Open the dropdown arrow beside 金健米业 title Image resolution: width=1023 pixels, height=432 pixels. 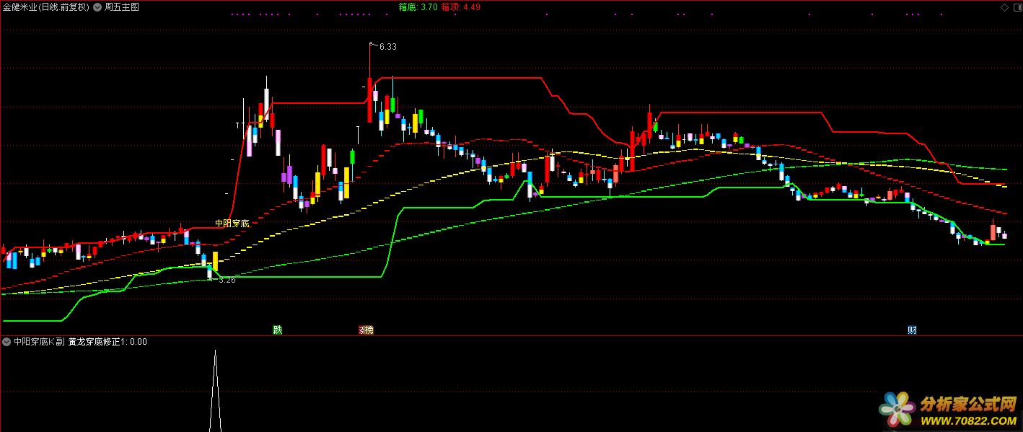pyautogui.click(x=97, y=6)
